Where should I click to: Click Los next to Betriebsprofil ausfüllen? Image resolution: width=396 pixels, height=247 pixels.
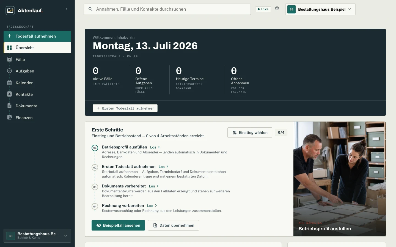pos(155,147)
